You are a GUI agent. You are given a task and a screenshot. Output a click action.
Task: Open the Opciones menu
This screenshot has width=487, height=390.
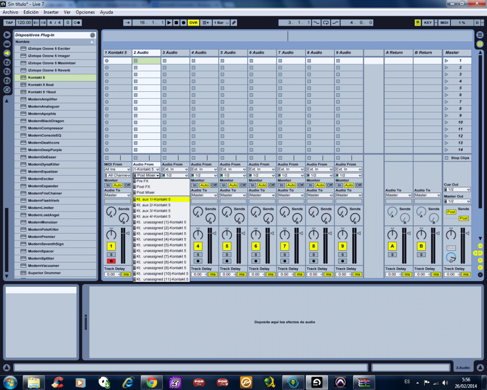click(x=85, y=12)
